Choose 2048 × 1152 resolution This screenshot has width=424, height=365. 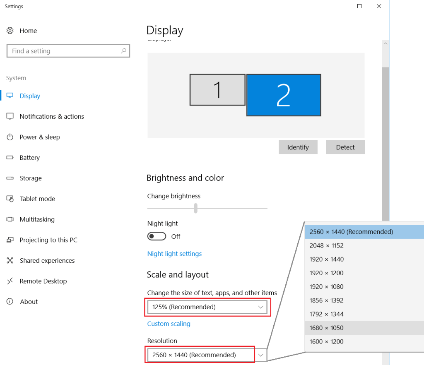pos(364,245)
